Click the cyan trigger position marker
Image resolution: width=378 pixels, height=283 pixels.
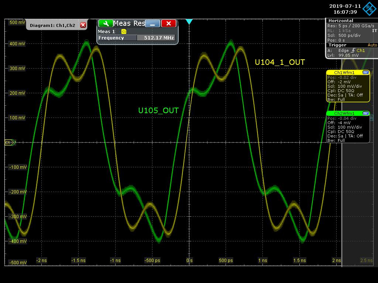189,22
